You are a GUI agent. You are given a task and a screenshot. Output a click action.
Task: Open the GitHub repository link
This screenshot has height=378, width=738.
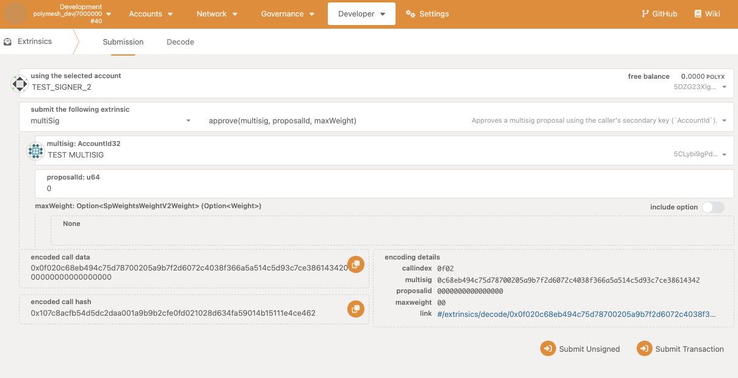[659, 14]
